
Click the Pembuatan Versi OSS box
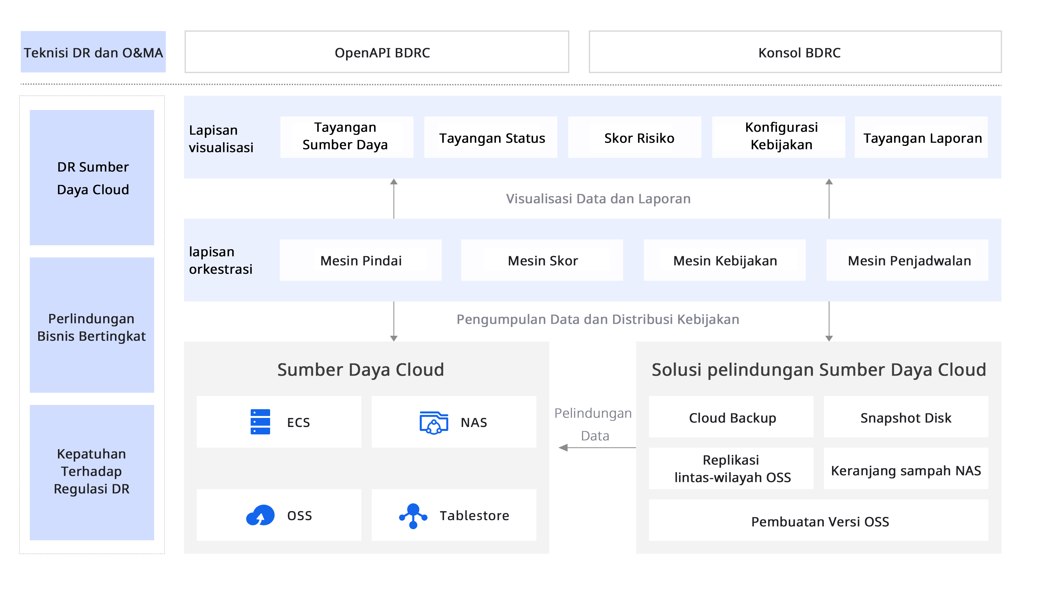818,520
